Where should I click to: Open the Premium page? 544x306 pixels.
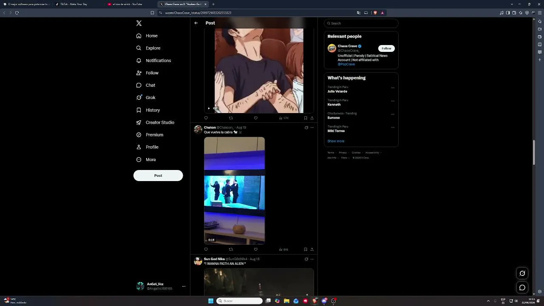pyautogui.click(x=150, y=135)
